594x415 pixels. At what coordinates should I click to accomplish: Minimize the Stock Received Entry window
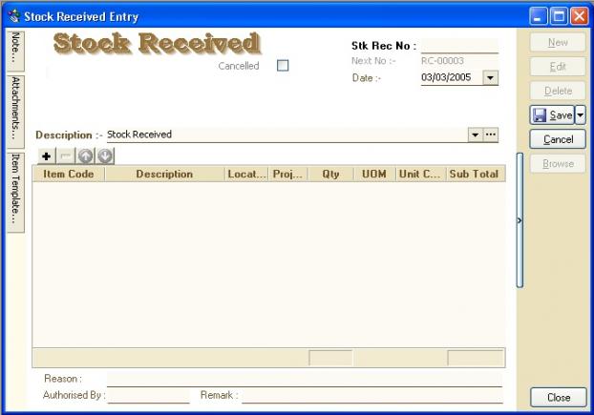point(538,16)
